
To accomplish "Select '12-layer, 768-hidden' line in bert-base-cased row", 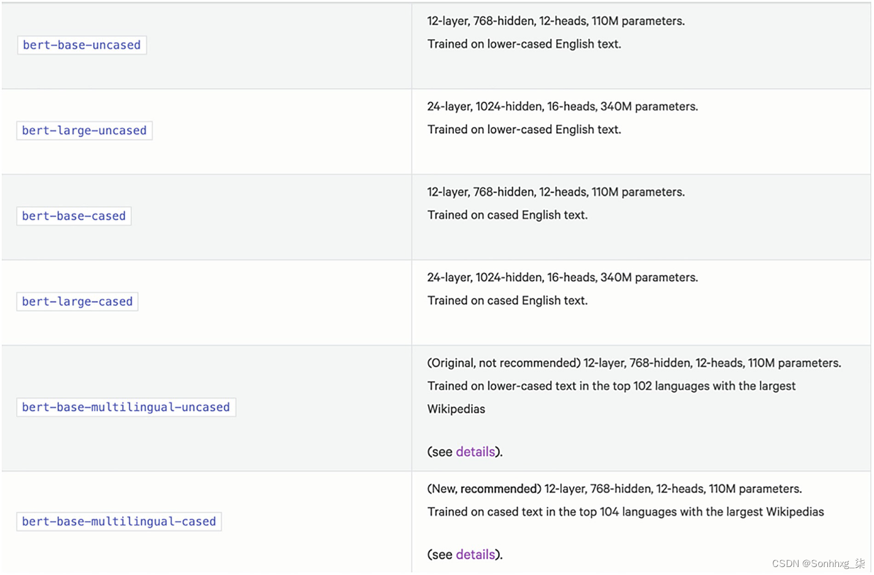I will (556, 192).
